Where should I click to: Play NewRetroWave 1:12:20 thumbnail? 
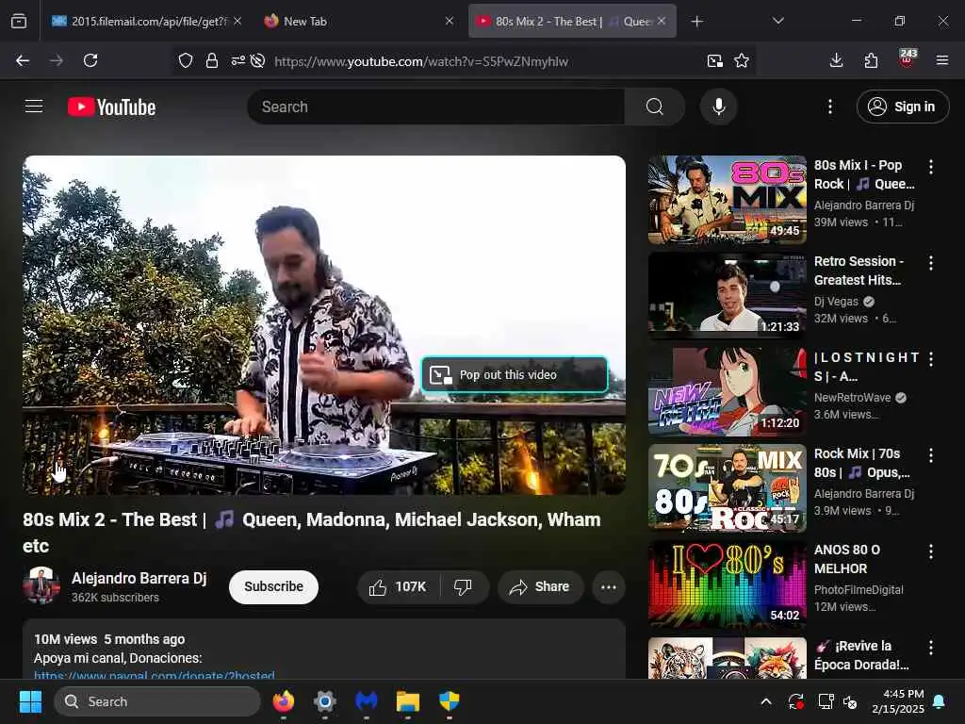tap(727, 391)
